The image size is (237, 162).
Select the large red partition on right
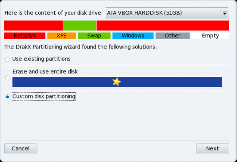point(163,25)
